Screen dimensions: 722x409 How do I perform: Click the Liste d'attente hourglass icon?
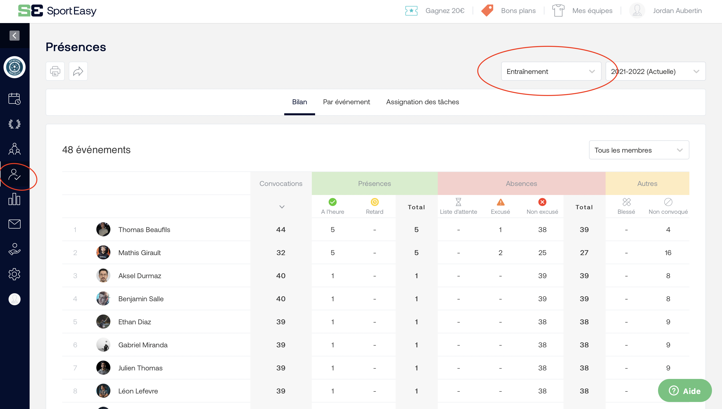click(459, 202)
